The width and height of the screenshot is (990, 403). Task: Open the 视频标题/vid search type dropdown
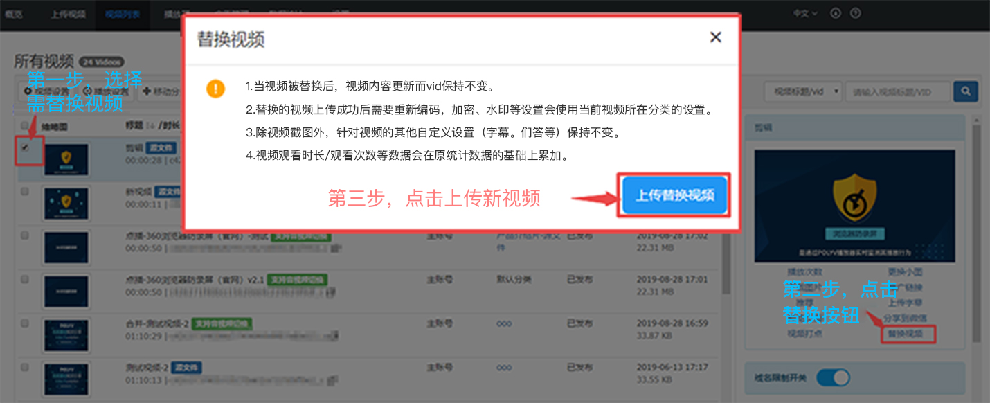802,91
